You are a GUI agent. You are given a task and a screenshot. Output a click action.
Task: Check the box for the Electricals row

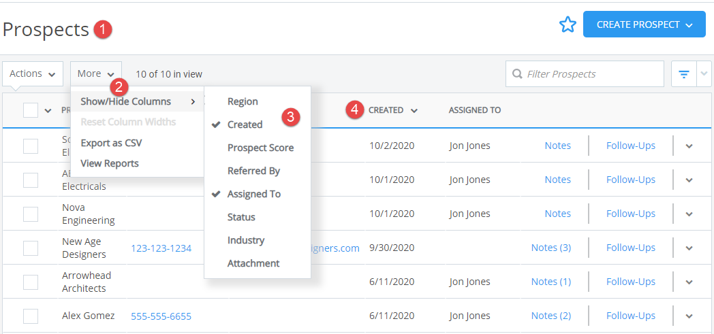point(31,180)
